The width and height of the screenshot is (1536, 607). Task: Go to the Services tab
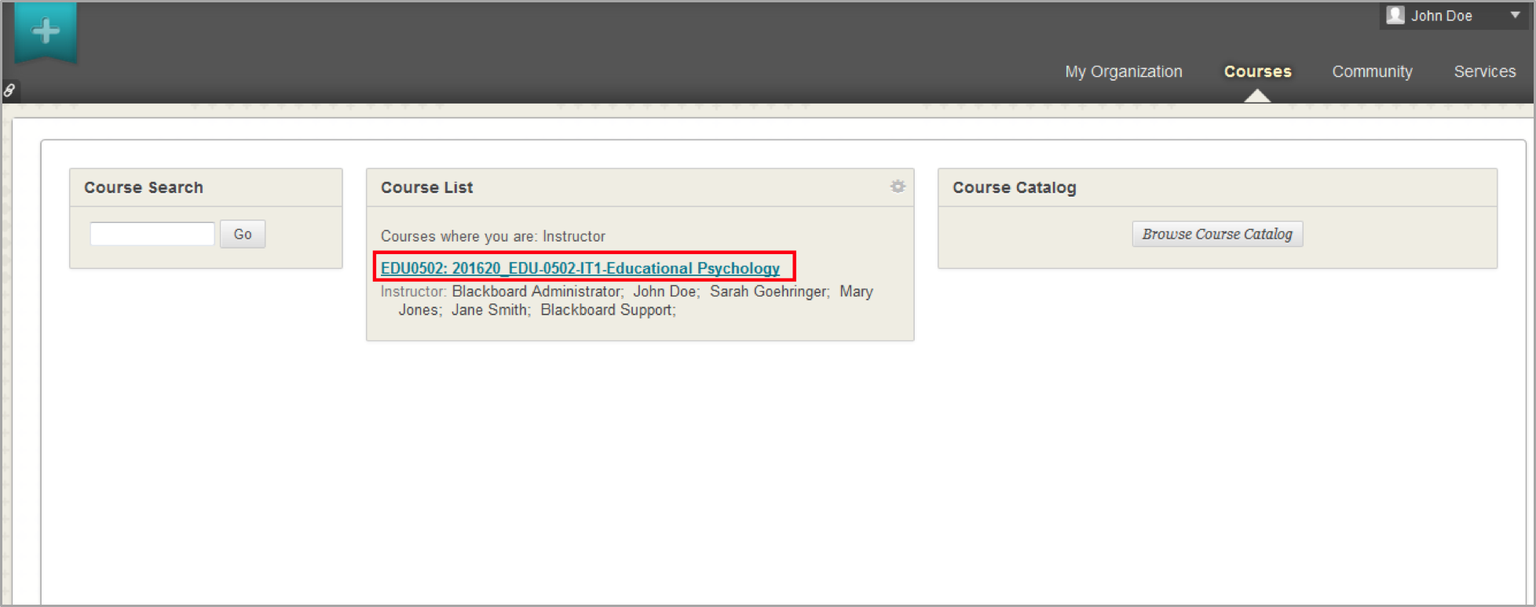(x=1484, y=71)
